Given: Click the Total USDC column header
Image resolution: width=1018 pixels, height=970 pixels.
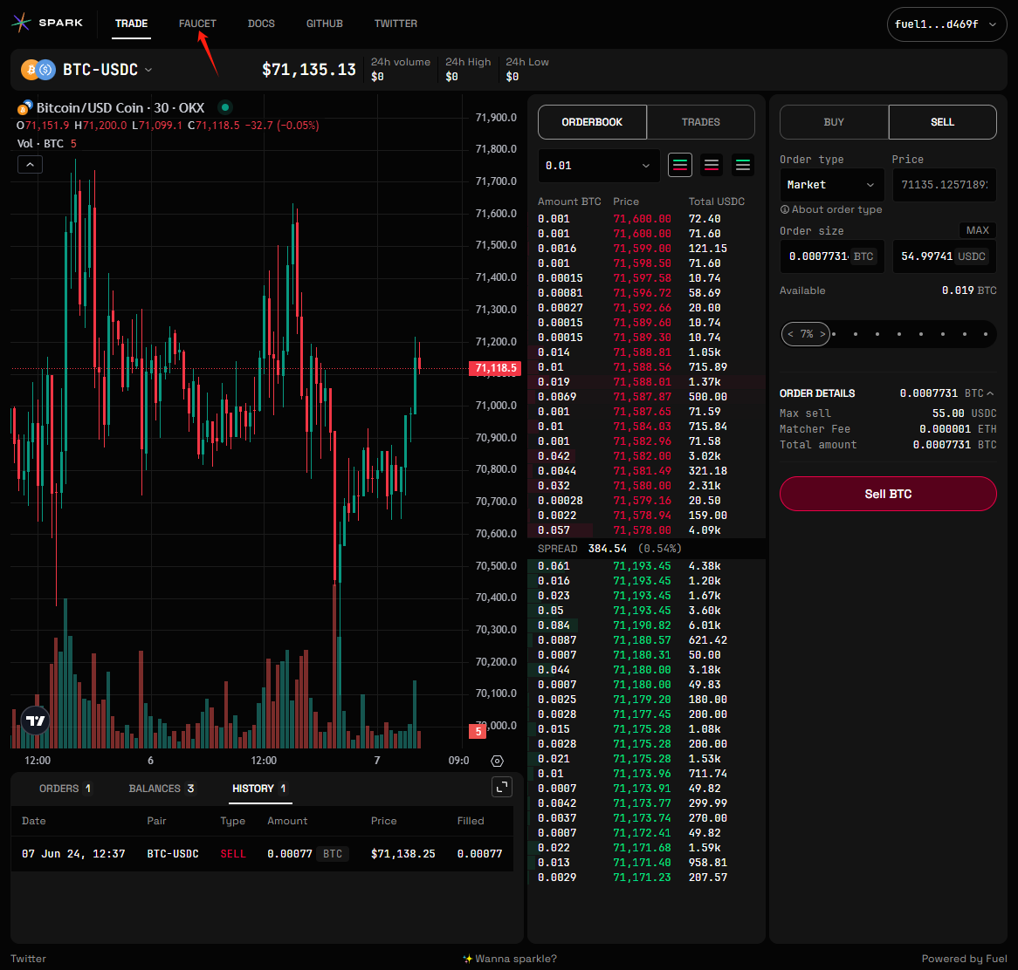Looking at the screenshot, I should click(x=717, y=202).
